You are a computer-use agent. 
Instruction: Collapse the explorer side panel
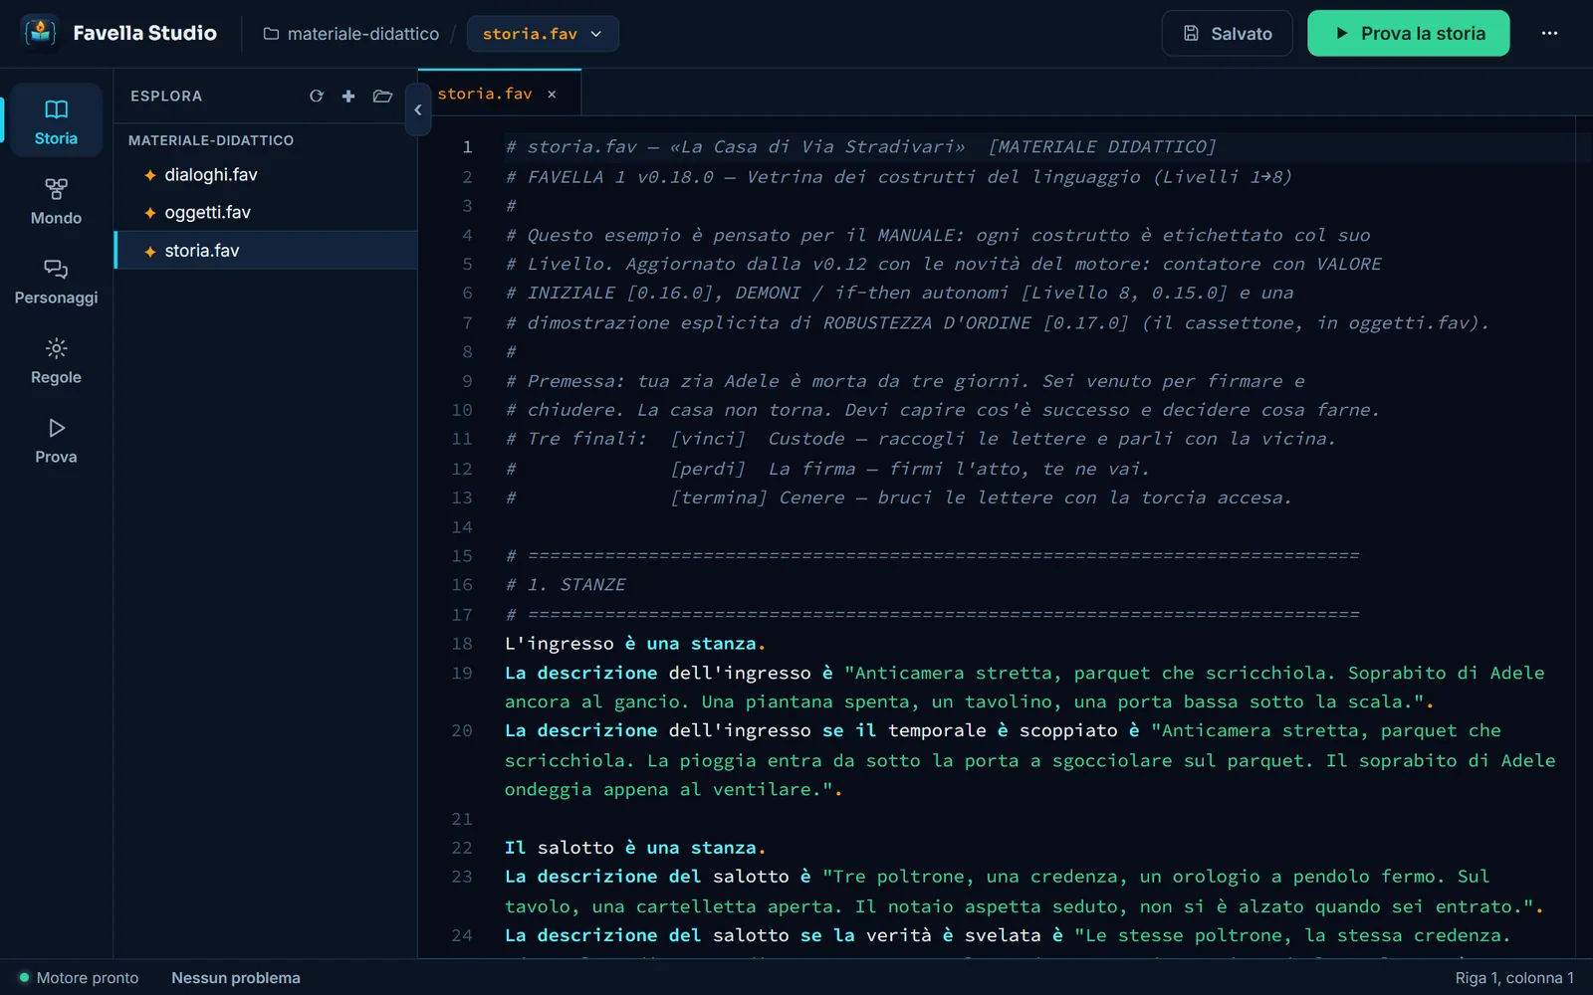pos(418,110)
